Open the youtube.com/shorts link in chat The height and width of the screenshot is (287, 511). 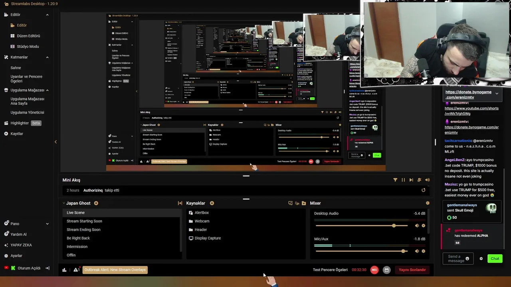471,111
